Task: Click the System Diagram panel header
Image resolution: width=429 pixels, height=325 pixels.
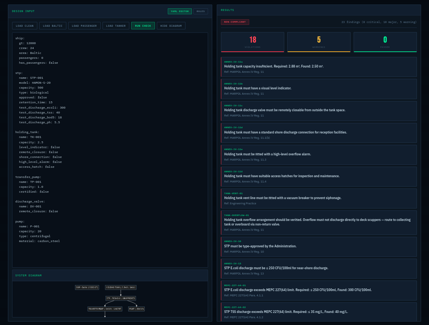Action: pyautogui.click(x=110, y=276)
